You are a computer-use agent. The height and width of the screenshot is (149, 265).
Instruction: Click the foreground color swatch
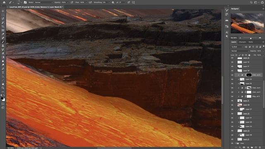pyautogui.click(x=2, y=99)
